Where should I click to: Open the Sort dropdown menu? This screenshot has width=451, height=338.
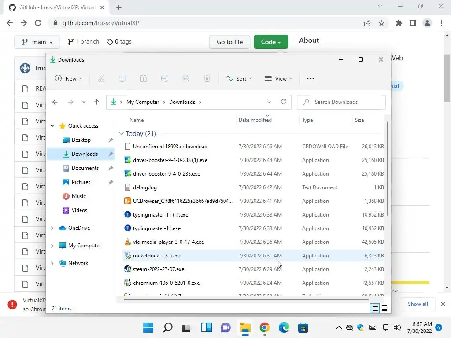pyautogui.click(x=239, y=78)
